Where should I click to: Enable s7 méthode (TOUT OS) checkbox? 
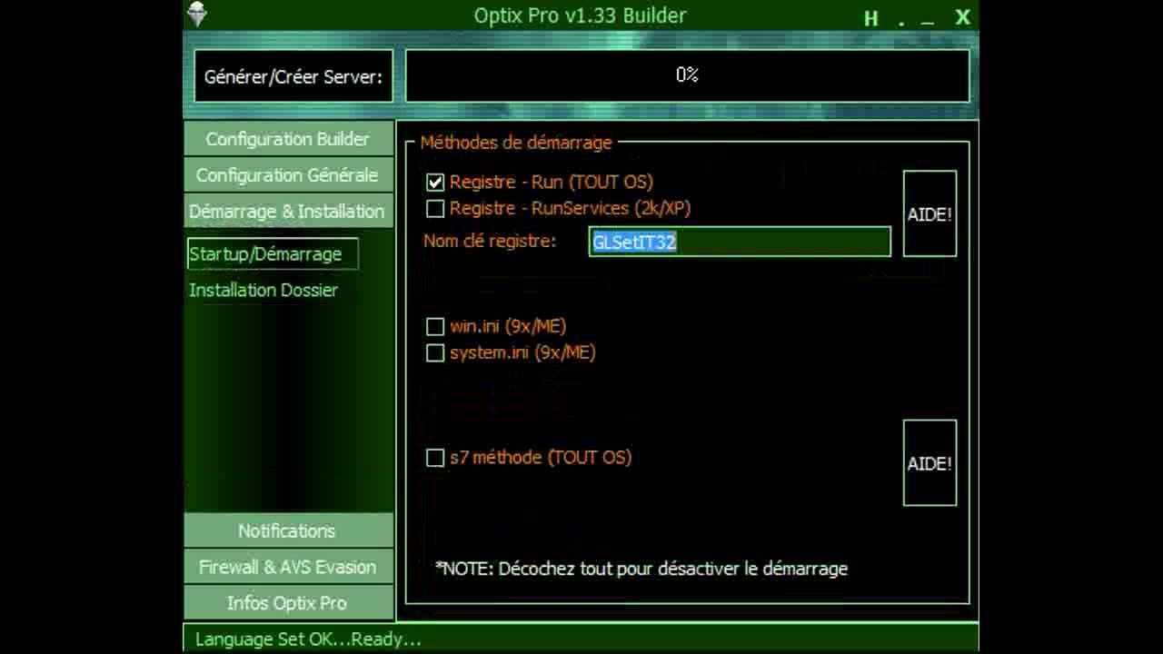point(435,458)
